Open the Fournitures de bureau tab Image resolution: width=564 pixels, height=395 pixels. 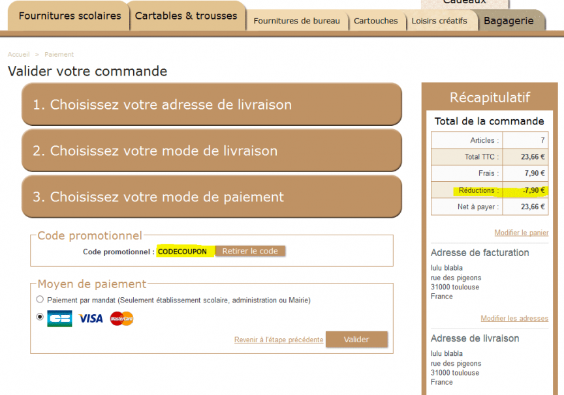(x=297, y=21)
